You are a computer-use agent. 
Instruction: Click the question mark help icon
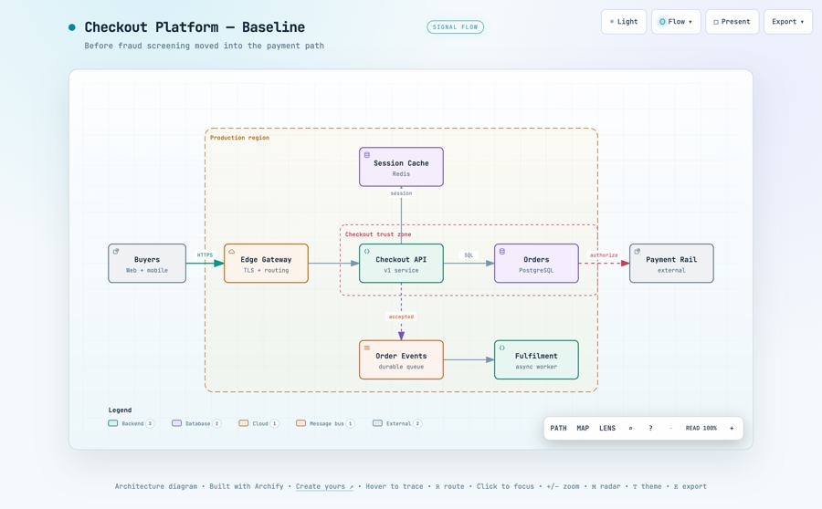(650, 428)
